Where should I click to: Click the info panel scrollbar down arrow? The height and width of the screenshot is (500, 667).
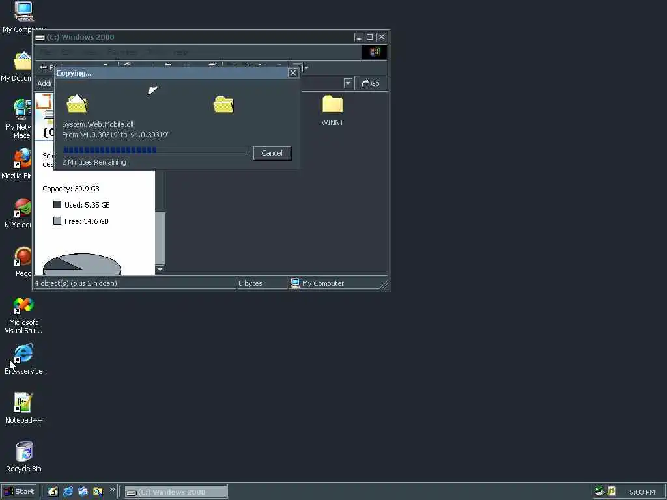click(x=160, y=269)
